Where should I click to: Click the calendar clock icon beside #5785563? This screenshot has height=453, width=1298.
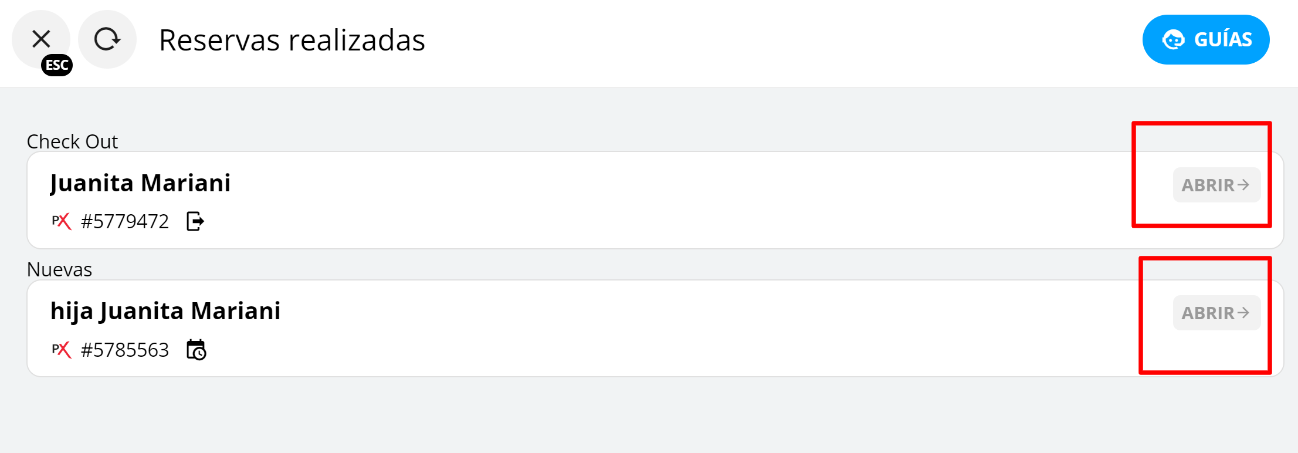pyautogui.click(x=196, y=350)
